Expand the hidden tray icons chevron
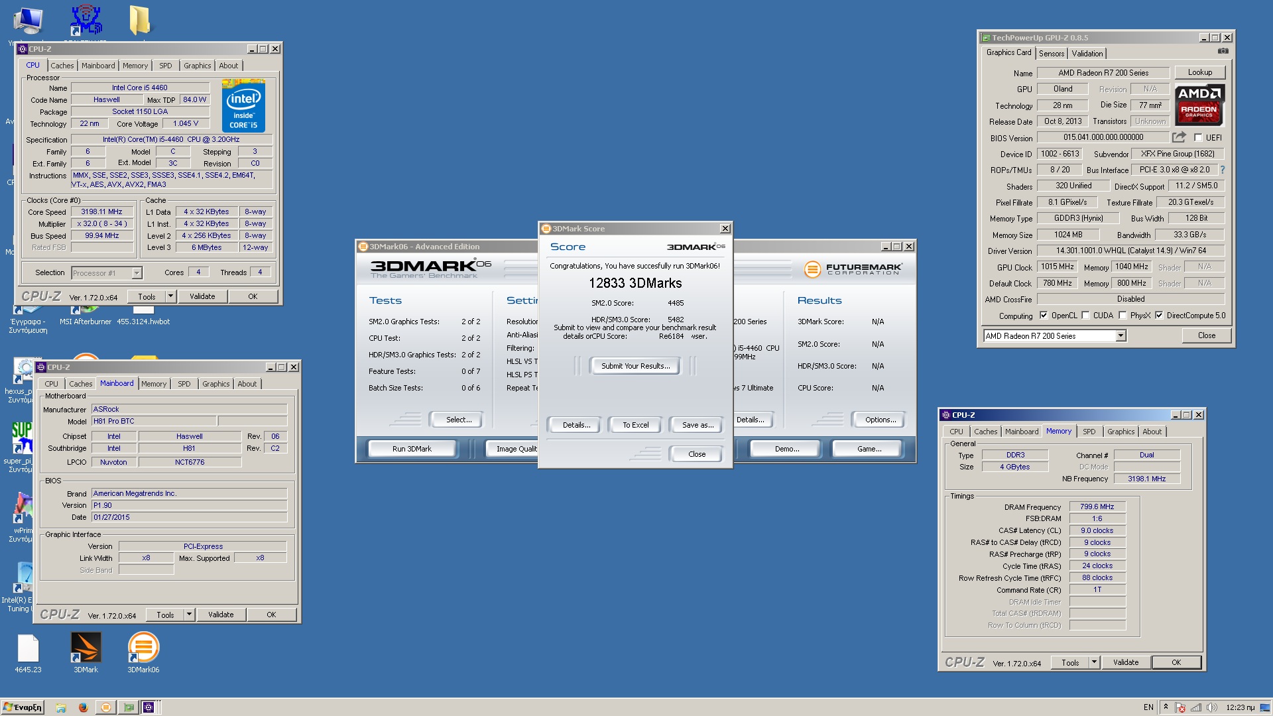Viewport: 1273px width, 716px height. [1166, 707]
